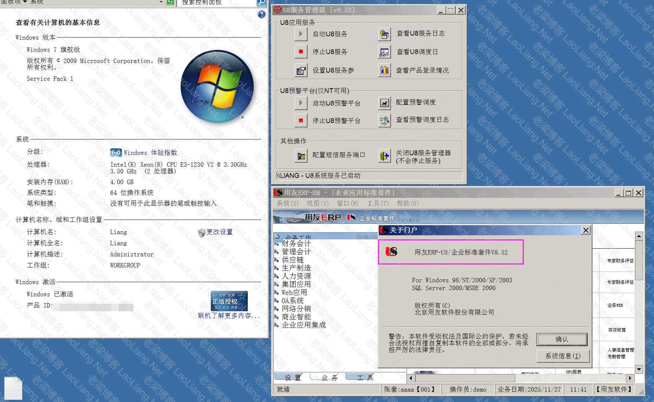Expand the 供应链 tree node

point(277,260)
